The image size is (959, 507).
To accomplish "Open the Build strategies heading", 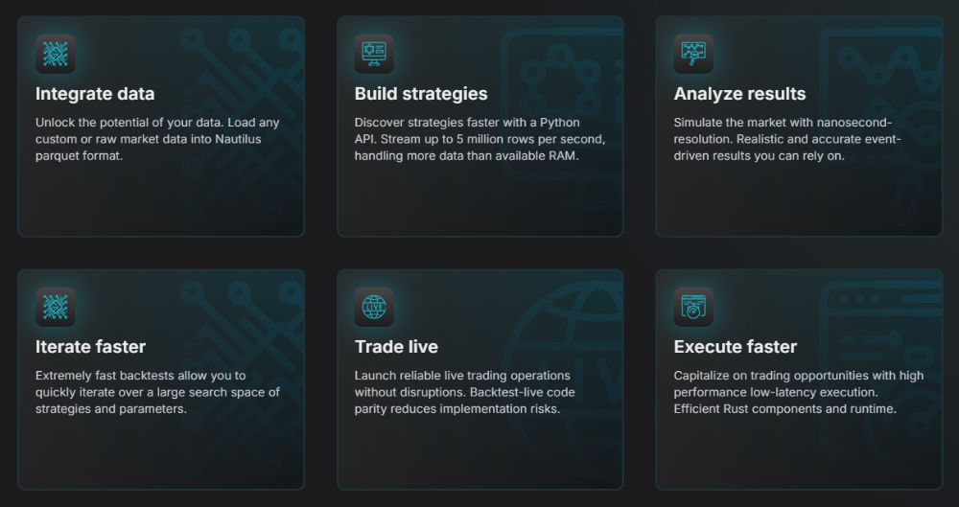I will pos(421,94).
